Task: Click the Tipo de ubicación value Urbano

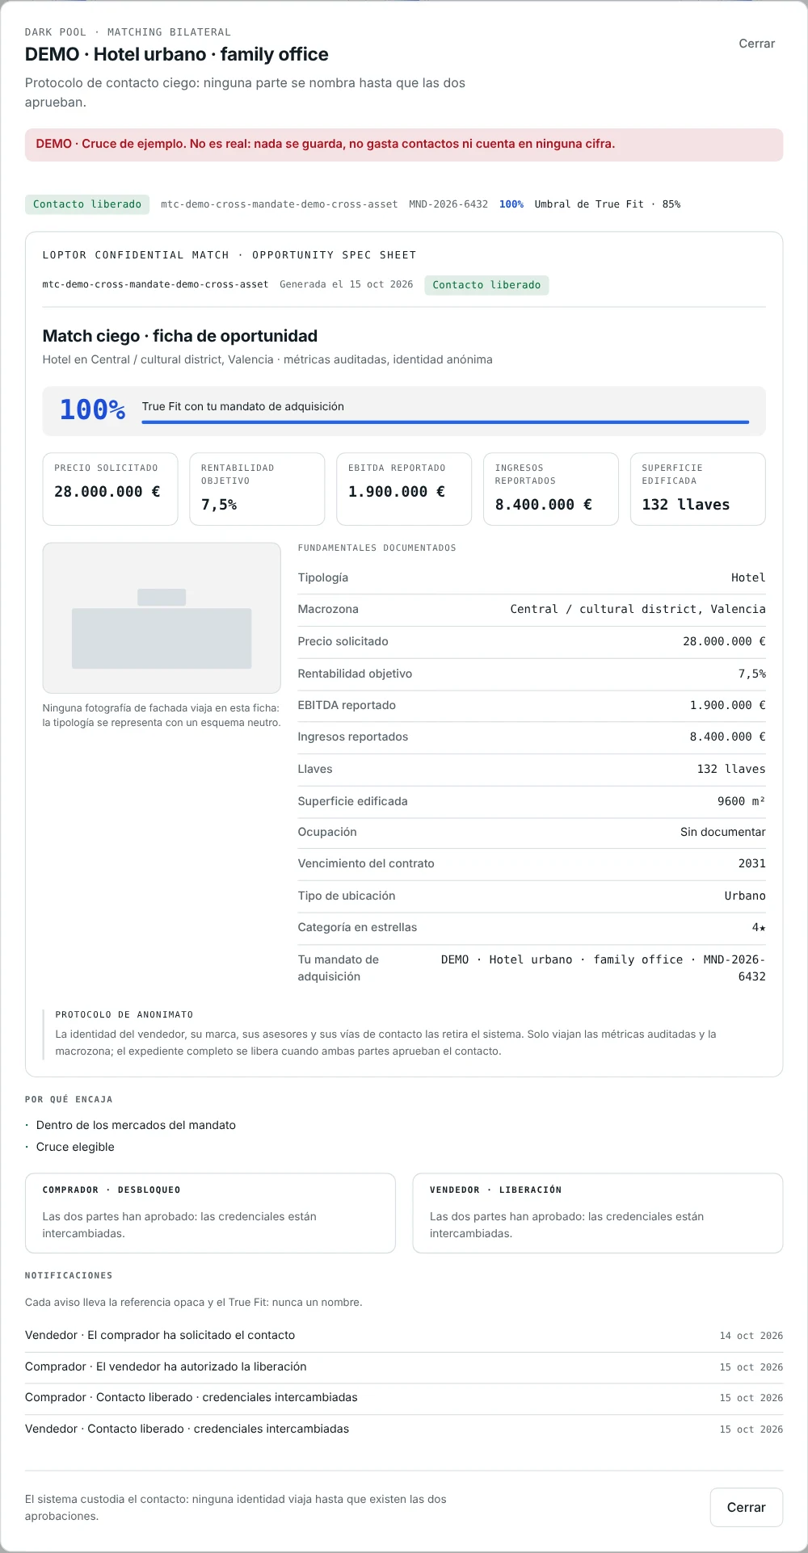Action: [x=745, y=896]
